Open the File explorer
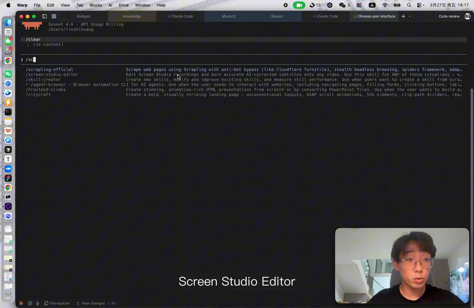The height and width of the screenshot is (308, 474). pyautogui.click(x=57, y=303)
